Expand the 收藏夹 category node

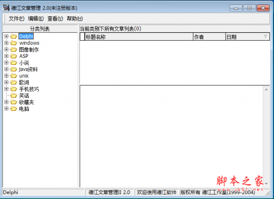[x=6, y=102]
